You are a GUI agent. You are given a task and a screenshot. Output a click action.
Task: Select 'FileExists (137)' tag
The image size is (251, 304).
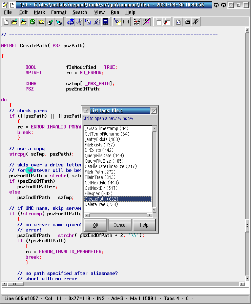pos(118,145)
